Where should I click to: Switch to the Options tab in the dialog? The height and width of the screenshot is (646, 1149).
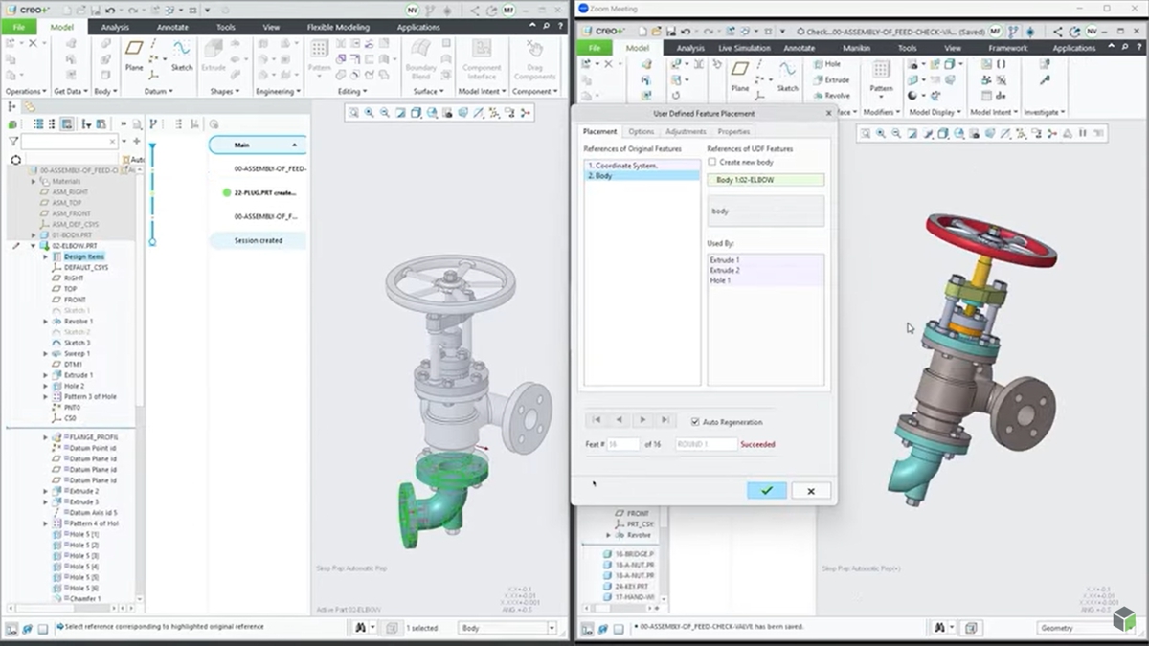click(x=641, y=131)
